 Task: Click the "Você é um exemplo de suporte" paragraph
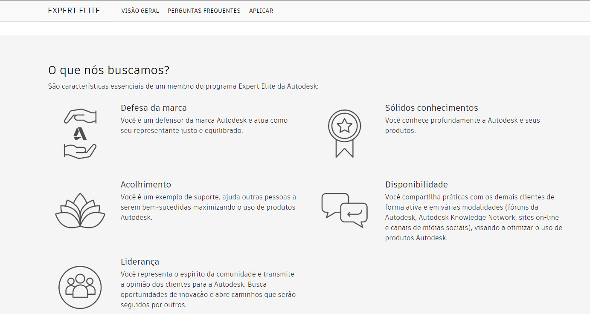click(x=208, y=207)
